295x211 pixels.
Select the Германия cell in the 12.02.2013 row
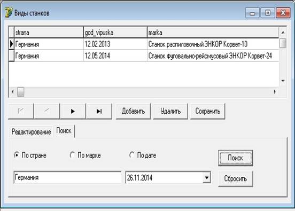pos(49,44)
